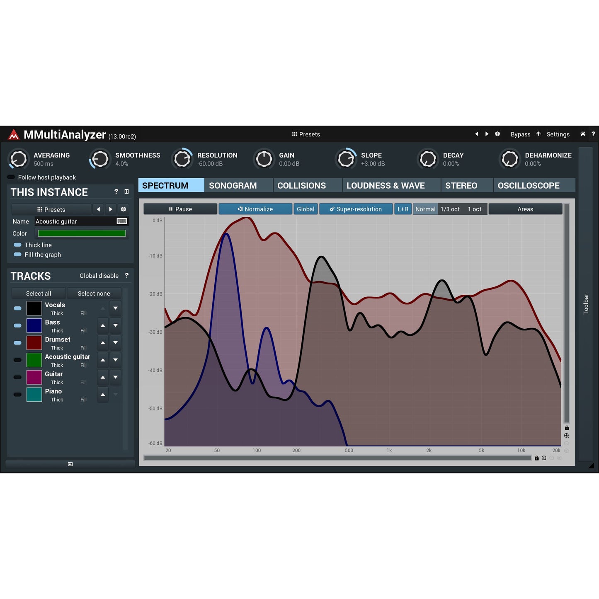599x599 pixels.
Task: Click the keyboard icon beside the Name field
Action: (122, 221)
